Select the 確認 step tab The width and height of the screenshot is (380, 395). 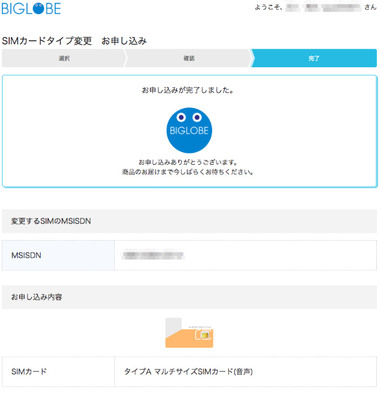pyautogui.click(x=189, y=58)
